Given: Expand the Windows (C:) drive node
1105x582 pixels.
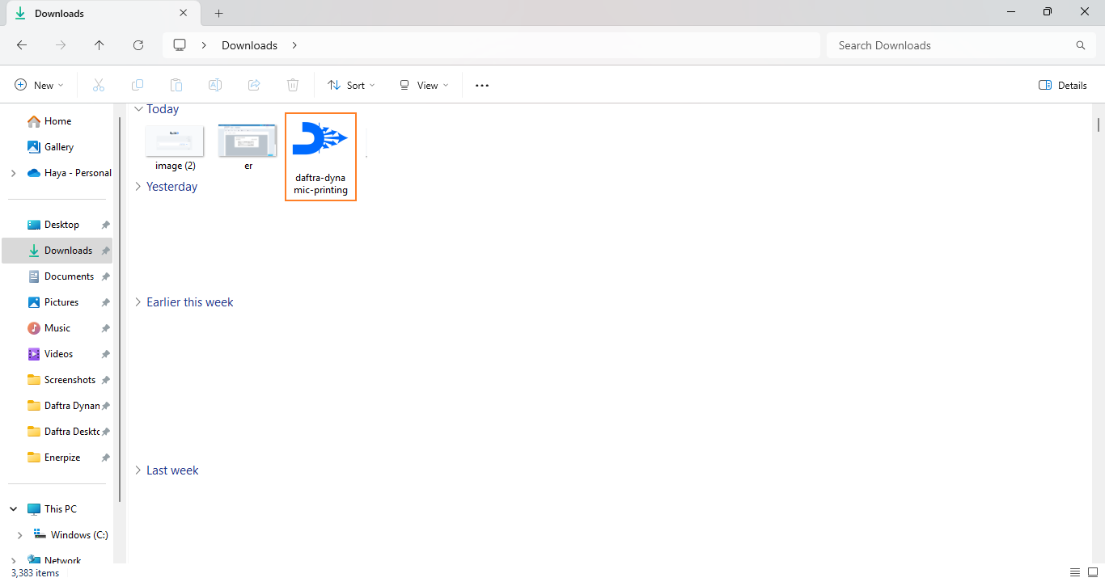Looking at the screenshot, I should pyautogui.click(x=19, y=535).
